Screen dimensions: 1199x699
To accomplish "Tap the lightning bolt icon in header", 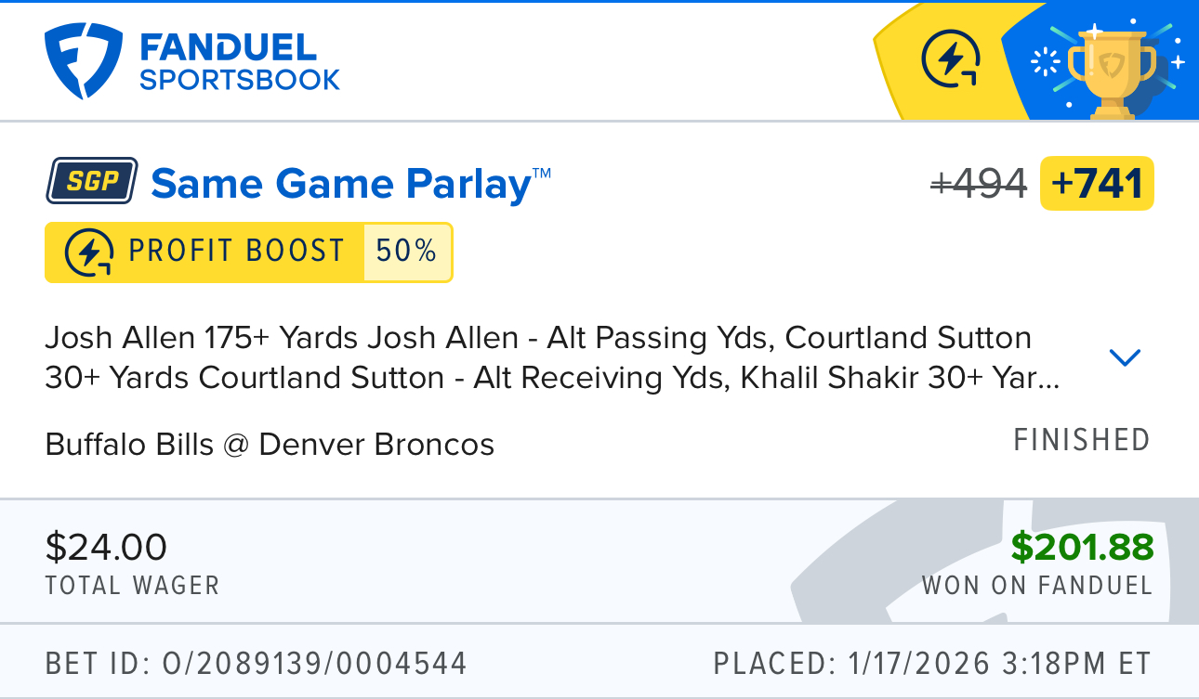I will pos(951,60).
